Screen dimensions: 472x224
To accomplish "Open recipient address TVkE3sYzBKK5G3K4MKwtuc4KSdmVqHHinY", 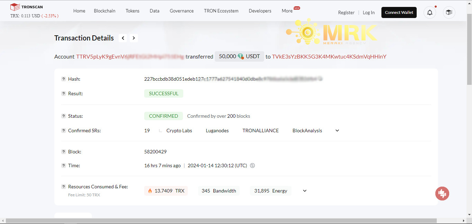I will pos(329,56).
